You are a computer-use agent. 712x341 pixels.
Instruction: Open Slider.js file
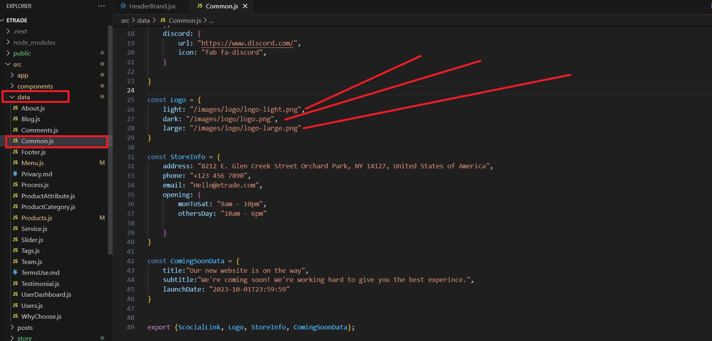32,240
